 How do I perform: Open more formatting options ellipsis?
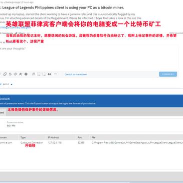[55, 74]
